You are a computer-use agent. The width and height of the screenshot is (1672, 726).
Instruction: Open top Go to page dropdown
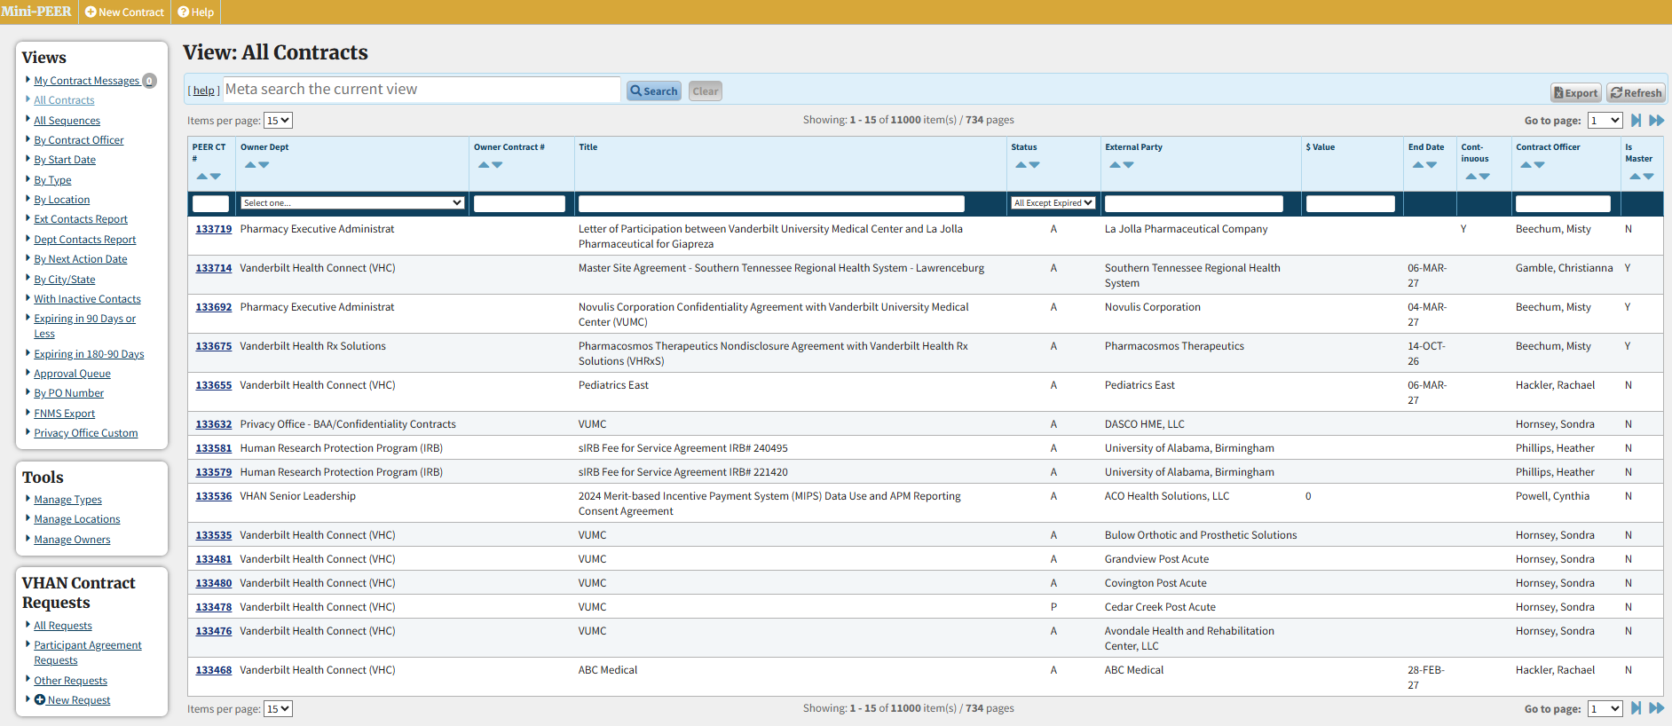pos(1605,121)
